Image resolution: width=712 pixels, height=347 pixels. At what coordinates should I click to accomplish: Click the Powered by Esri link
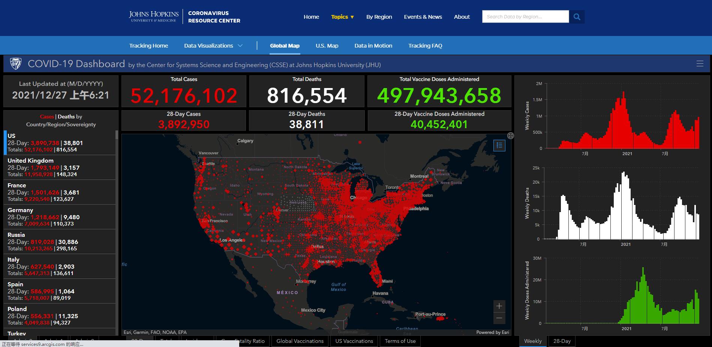pos(493,332)
